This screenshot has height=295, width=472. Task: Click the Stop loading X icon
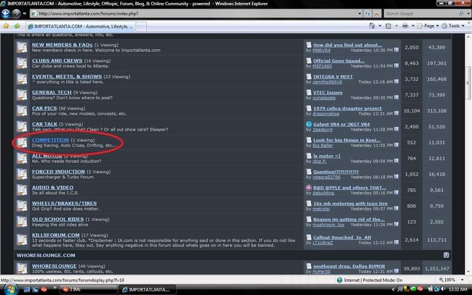[x=374, y=13]
